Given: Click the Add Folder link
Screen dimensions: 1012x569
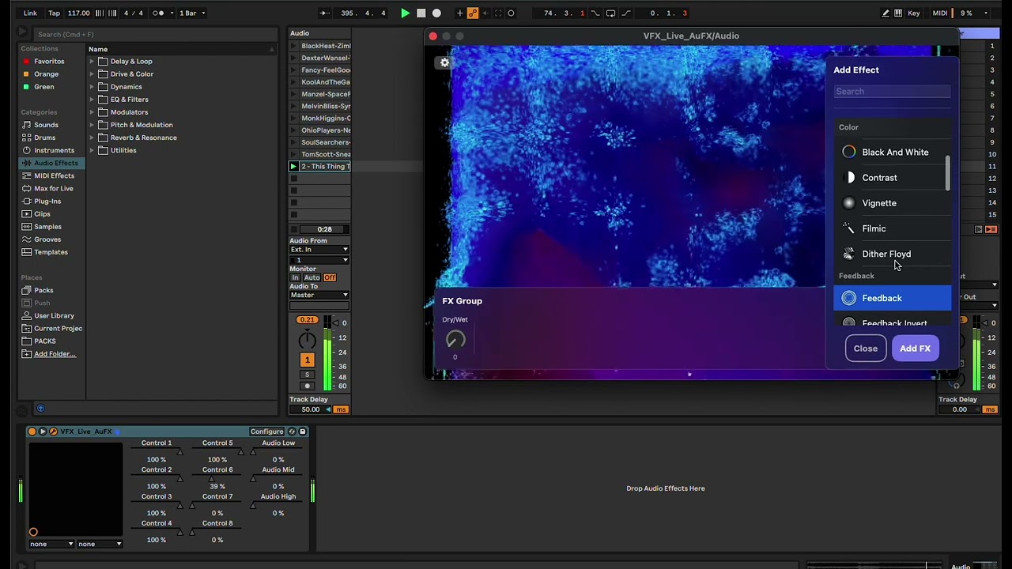Looking at the screenshot, I should point(55,353).
